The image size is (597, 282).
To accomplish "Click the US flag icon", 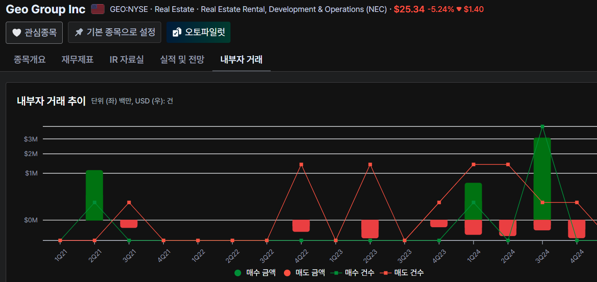I will pos(98,9).
